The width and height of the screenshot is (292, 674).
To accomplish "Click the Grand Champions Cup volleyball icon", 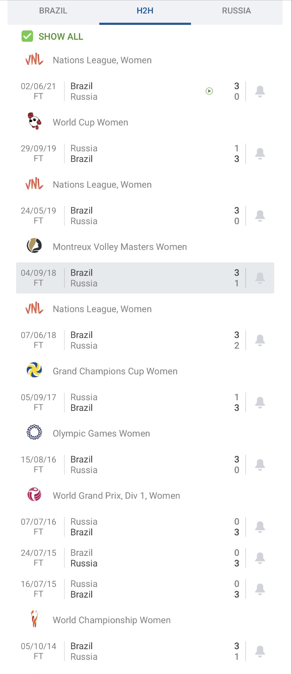I will (35, 371).
